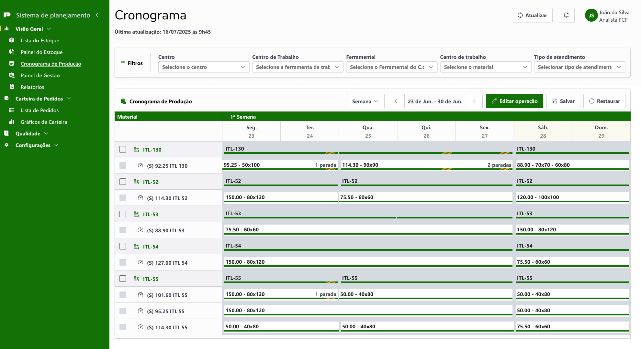This screenshot has width=641, height=349.
Task: Click the gauge icon beside (S) 95.25 ITL 55
Action: (x=141, y=311)
